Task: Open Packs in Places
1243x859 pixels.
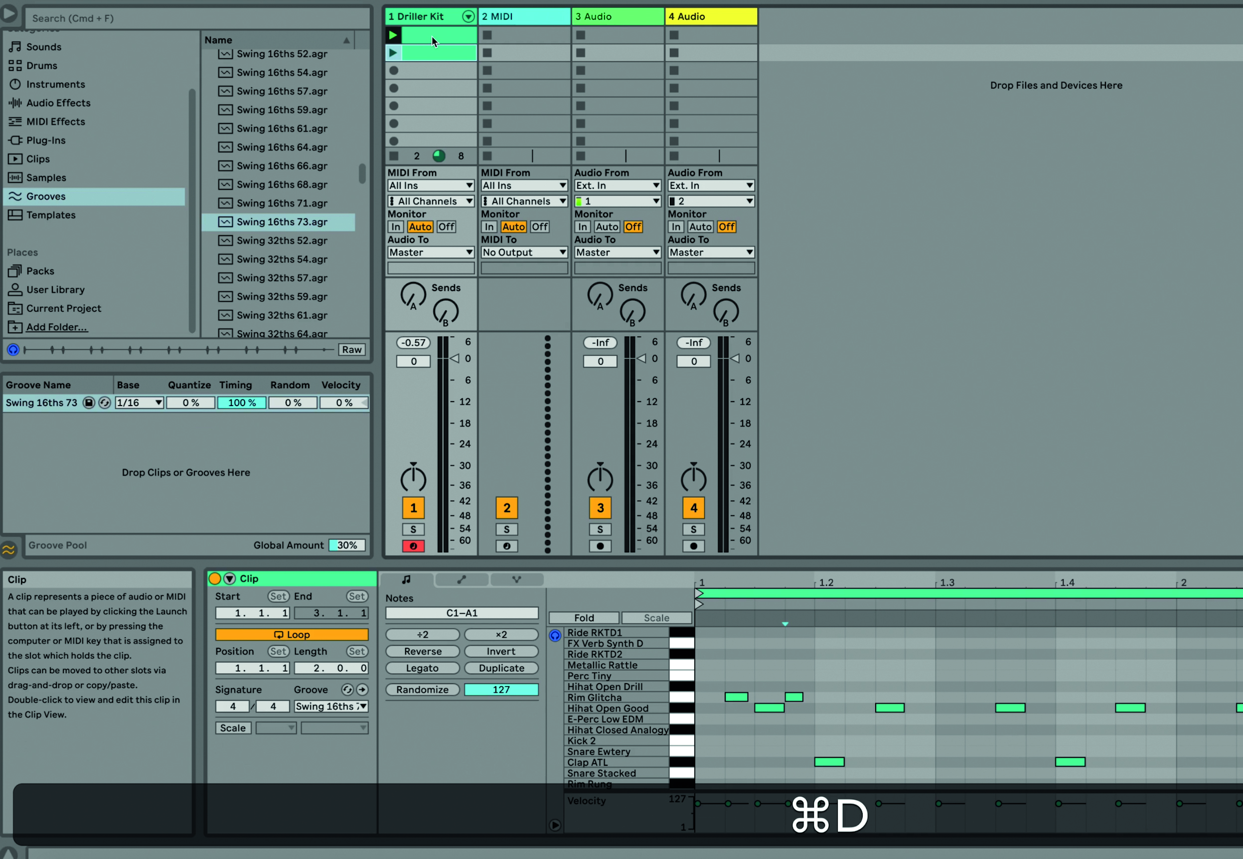Action: (x=40, y=271)
